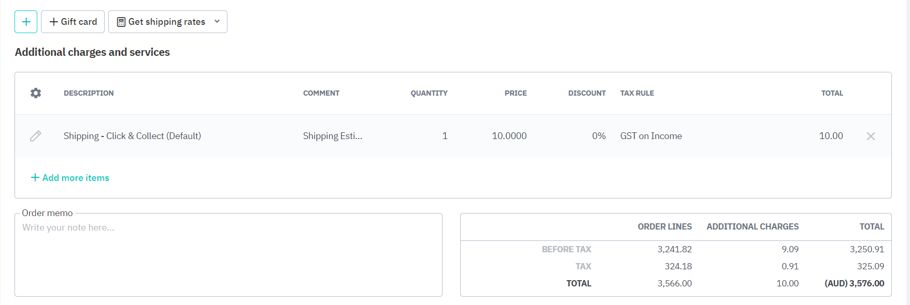The image size is (910, 305).
Task: Edit the price 10.0000 cell
Action: [509, 136]
